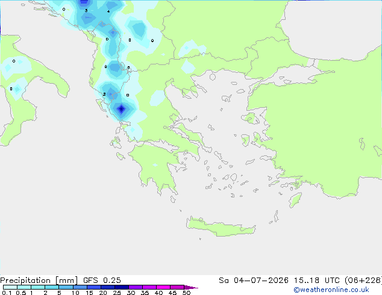Click the legend arrow tip above 50 mm
382x295 pixels.
point(191,287)
